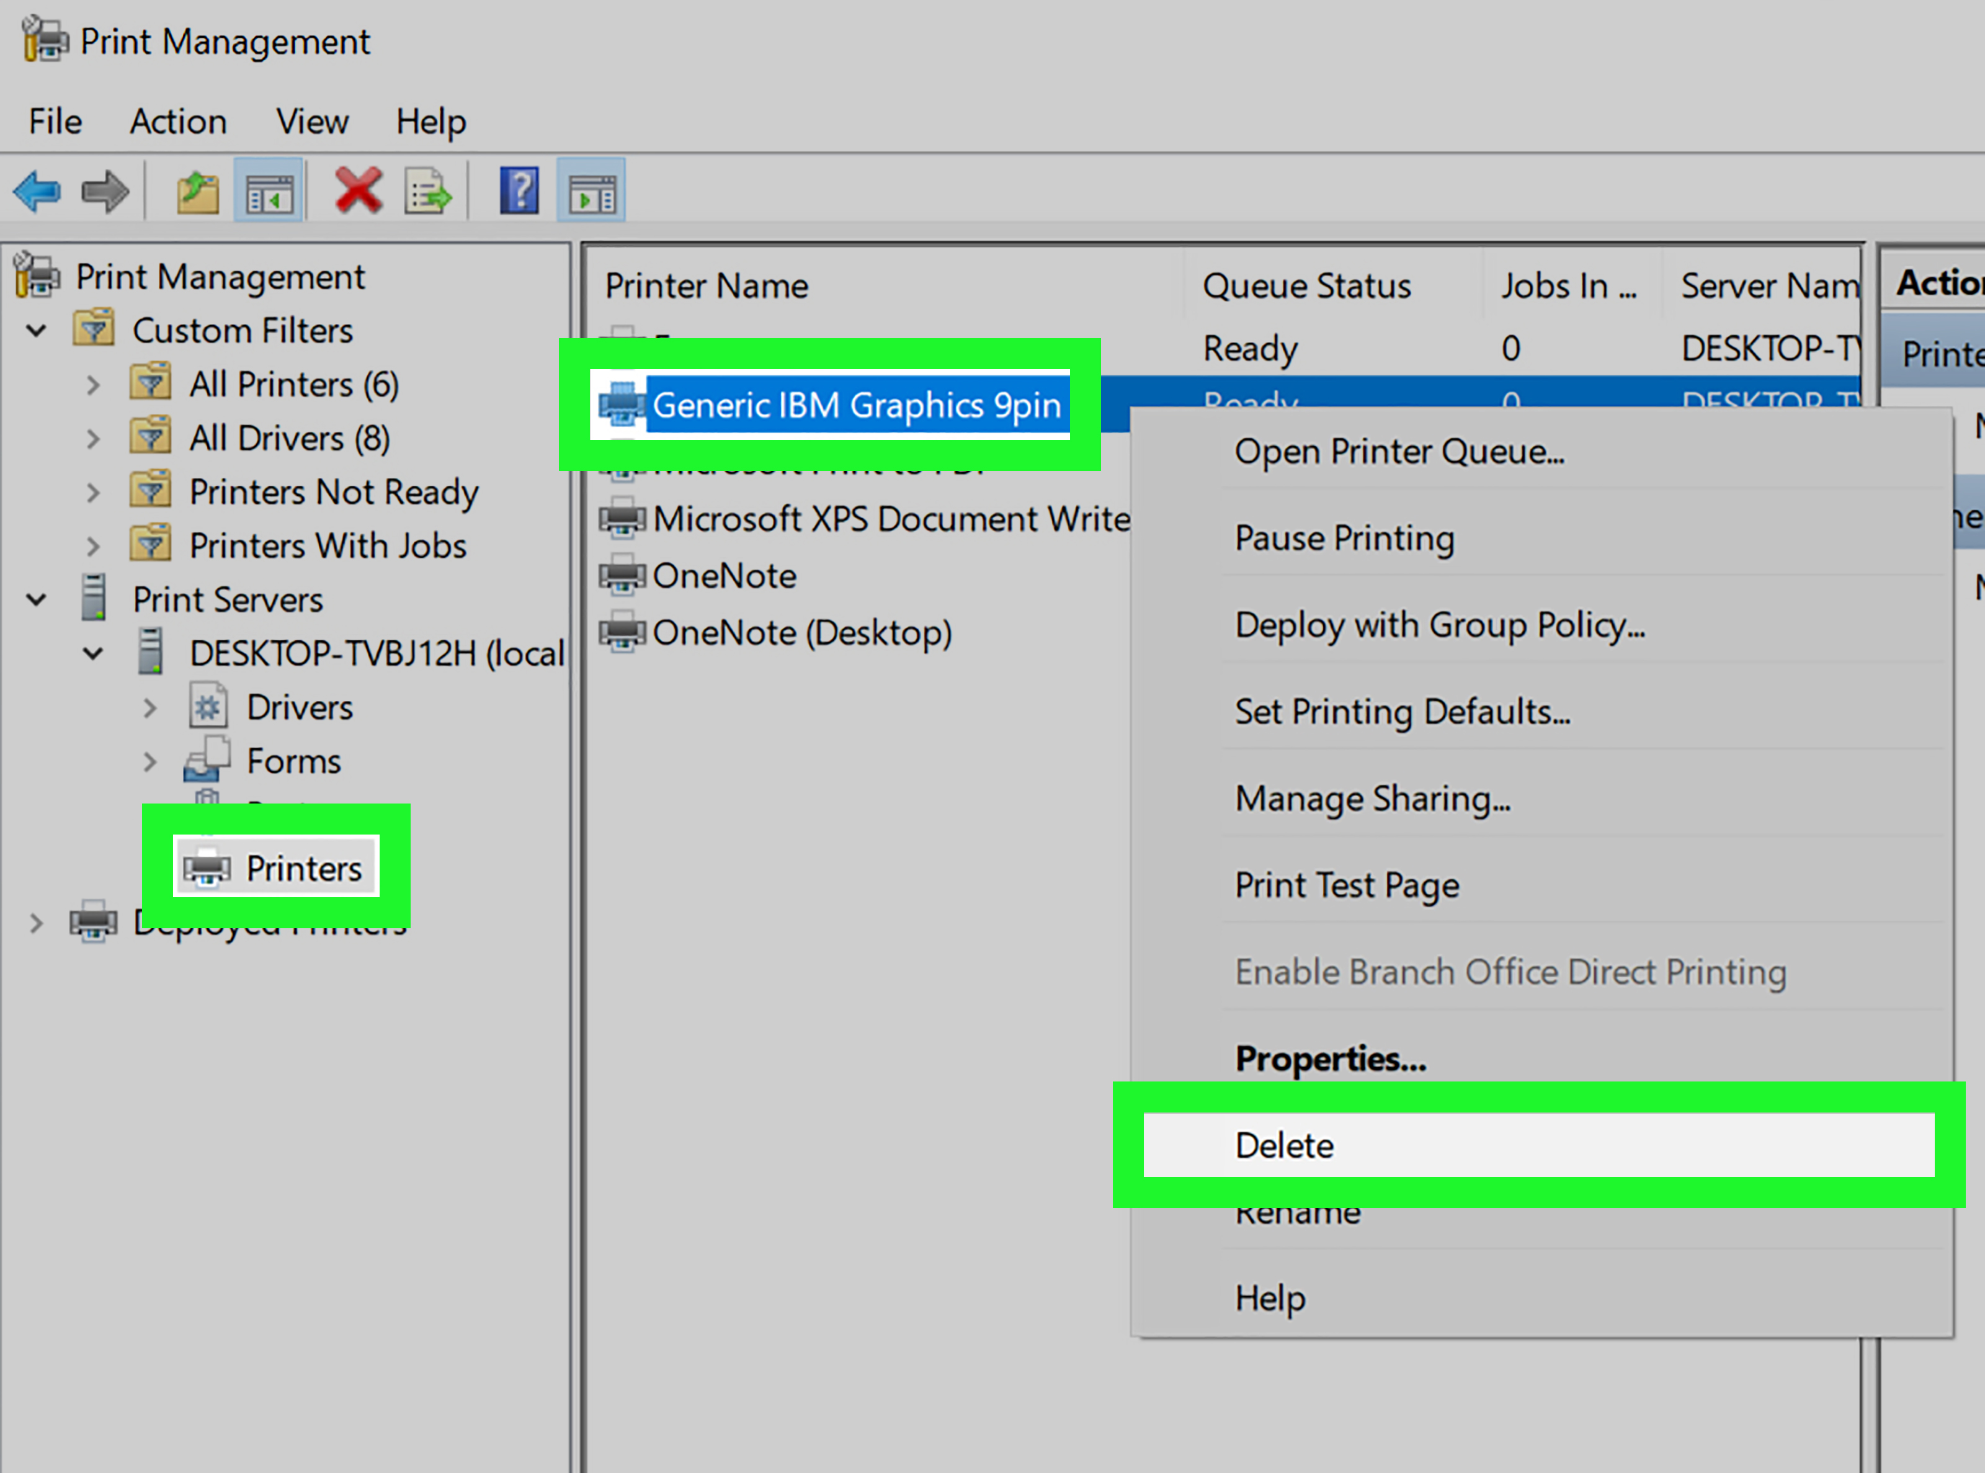The width and height of the screenshot is (1985, 1473).
Task: Toggle the Show/Hide Action Pane icon
Action: tap(591, 191)
